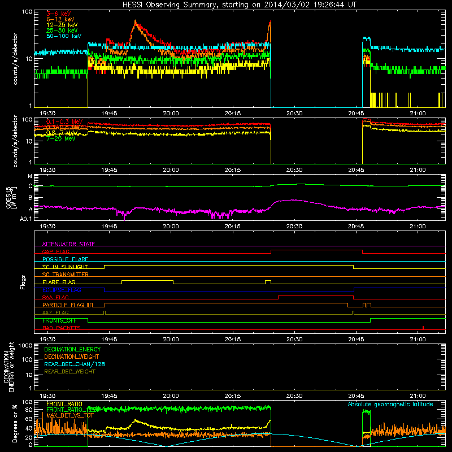
Task: Select the yellow 0.8-7 MeV legend label
Action: coord(62,133)
